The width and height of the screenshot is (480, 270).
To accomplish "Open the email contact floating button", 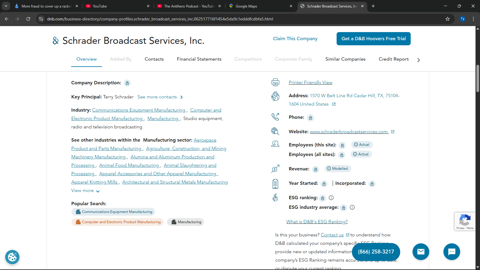I will [x=421, y=252].
